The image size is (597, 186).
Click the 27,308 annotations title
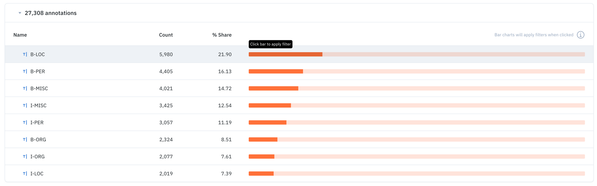point(50,13)
